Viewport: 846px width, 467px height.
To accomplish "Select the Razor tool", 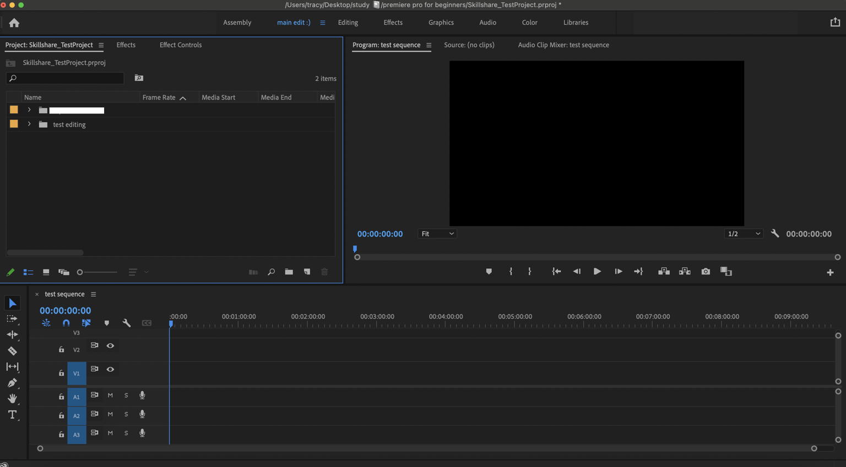I will [x=12, y=350].
